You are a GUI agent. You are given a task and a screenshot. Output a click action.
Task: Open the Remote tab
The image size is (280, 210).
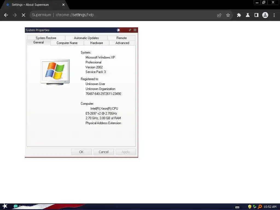tap(121, 38)
